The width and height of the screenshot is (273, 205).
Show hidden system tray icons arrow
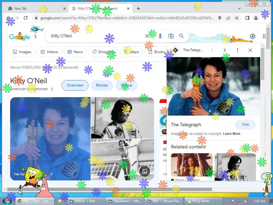[x=227, y=201]
